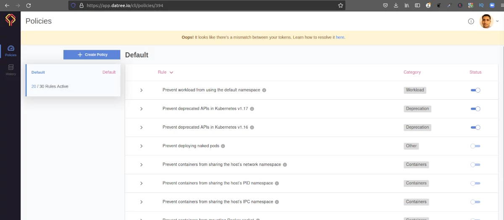Open the user profile avatar menu
This screenshot has width=504, height=220.
point(486,21)
